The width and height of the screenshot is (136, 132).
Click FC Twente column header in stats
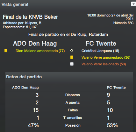(x=116, y=88)
